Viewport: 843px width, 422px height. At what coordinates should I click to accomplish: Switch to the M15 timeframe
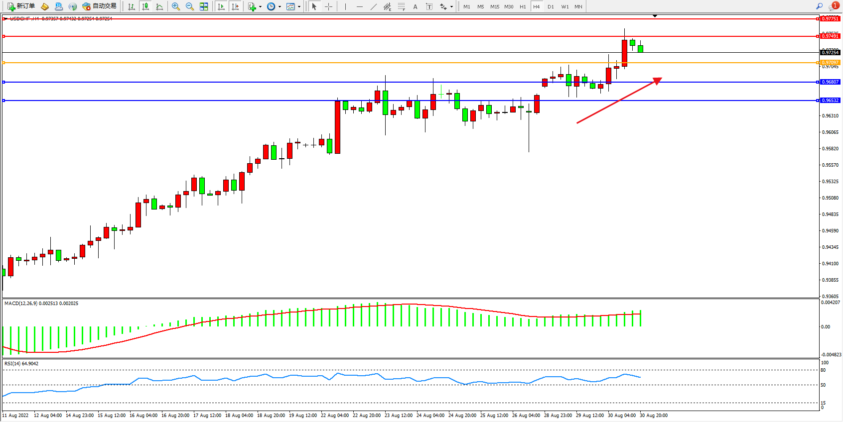494,6
